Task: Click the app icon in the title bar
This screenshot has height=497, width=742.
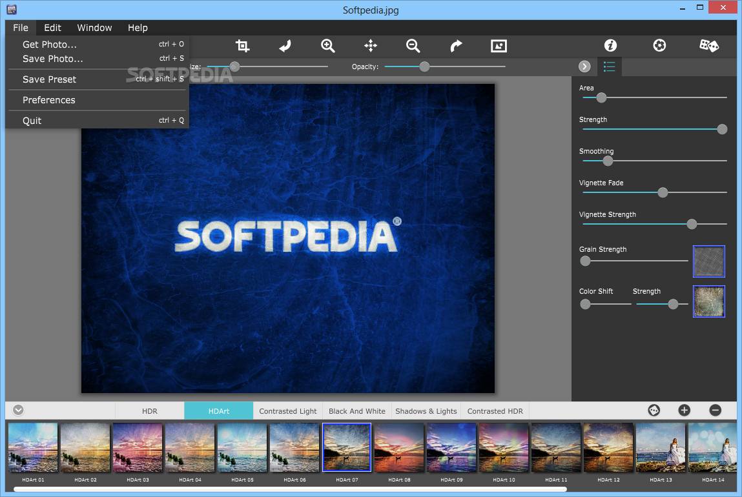Action: (12, 9)
